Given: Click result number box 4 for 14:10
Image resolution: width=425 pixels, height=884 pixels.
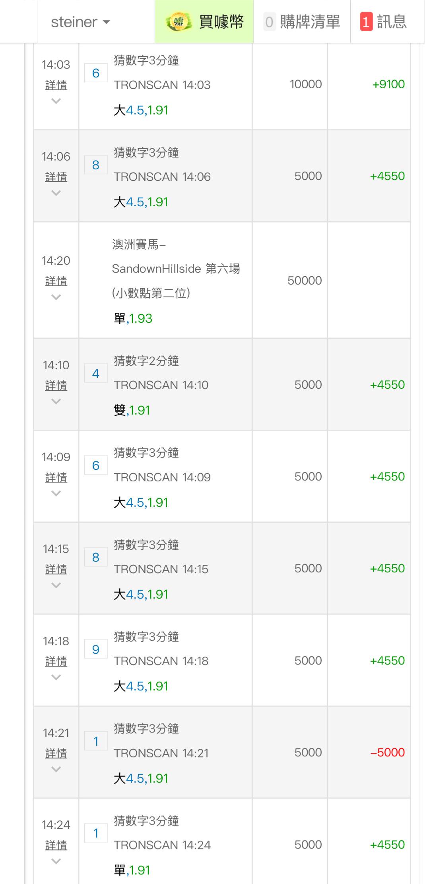Looking at the screenshot, I should [96, 374].
